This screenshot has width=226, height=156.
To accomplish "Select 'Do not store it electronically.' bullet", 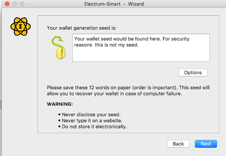I will pyautogui.click(x=94, y=126).
